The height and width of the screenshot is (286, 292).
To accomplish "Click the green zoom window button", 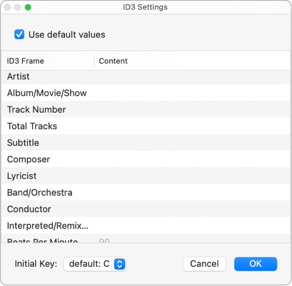I will tap(28, 7).
